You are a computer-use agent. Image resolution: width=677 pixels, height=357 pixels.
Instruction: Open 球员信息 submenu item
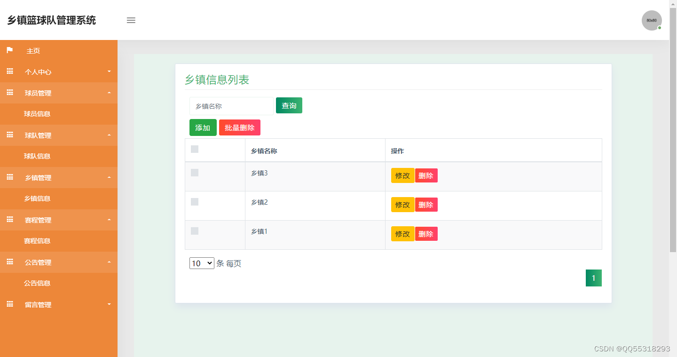coord(37,114)
